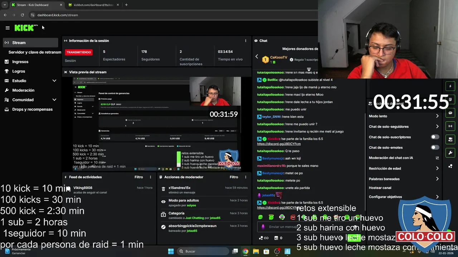Open Windows Start menu
The image size is (458, 257).
(x=171, y=251)
